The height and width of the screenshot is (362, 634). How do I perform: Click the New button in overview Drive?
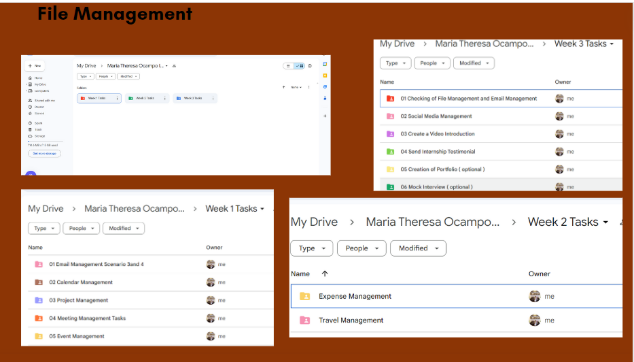(35, 66)
